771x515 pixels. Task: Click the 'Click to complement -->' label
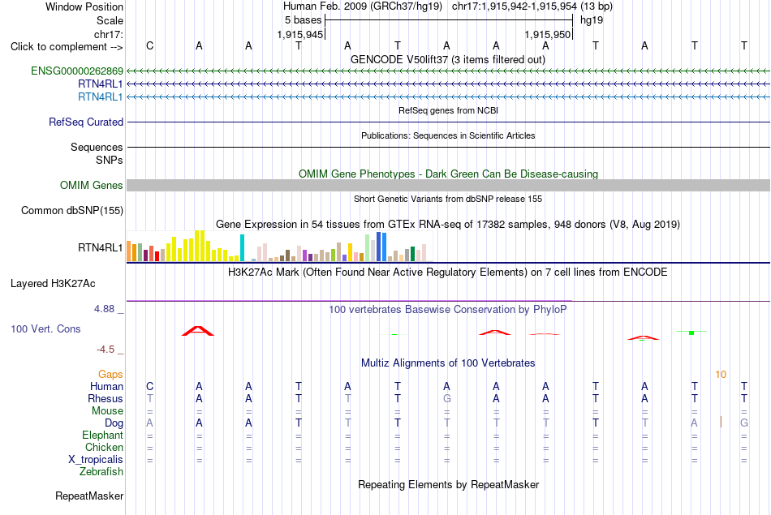[x=67, y=47]
